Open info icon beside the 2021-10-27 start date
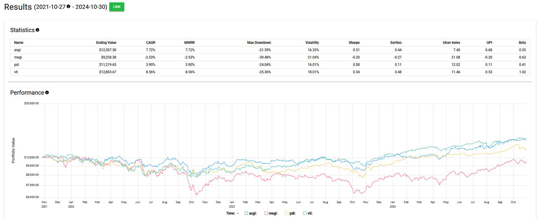The image size is (538, 219). pos(69,7)
